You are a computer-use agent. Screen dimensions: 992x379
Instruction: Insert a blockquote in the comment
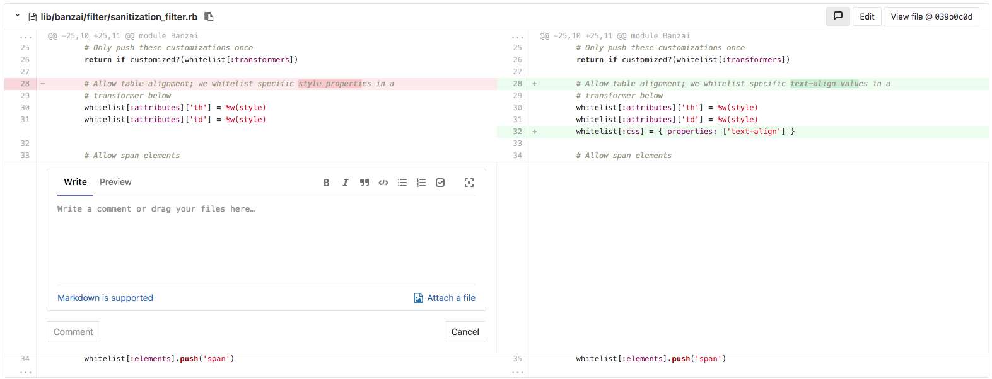point(364,183)
